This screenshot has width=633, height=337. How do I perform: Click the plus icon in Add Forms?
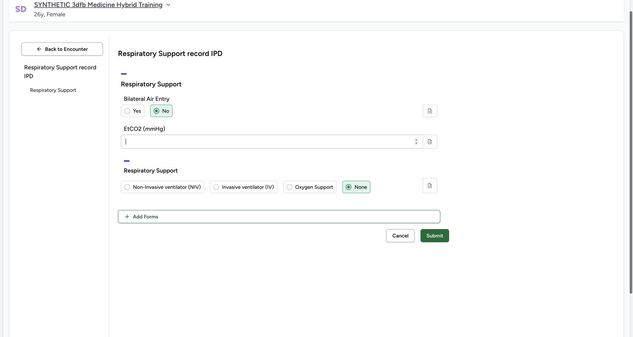click(x=127, y=217)
